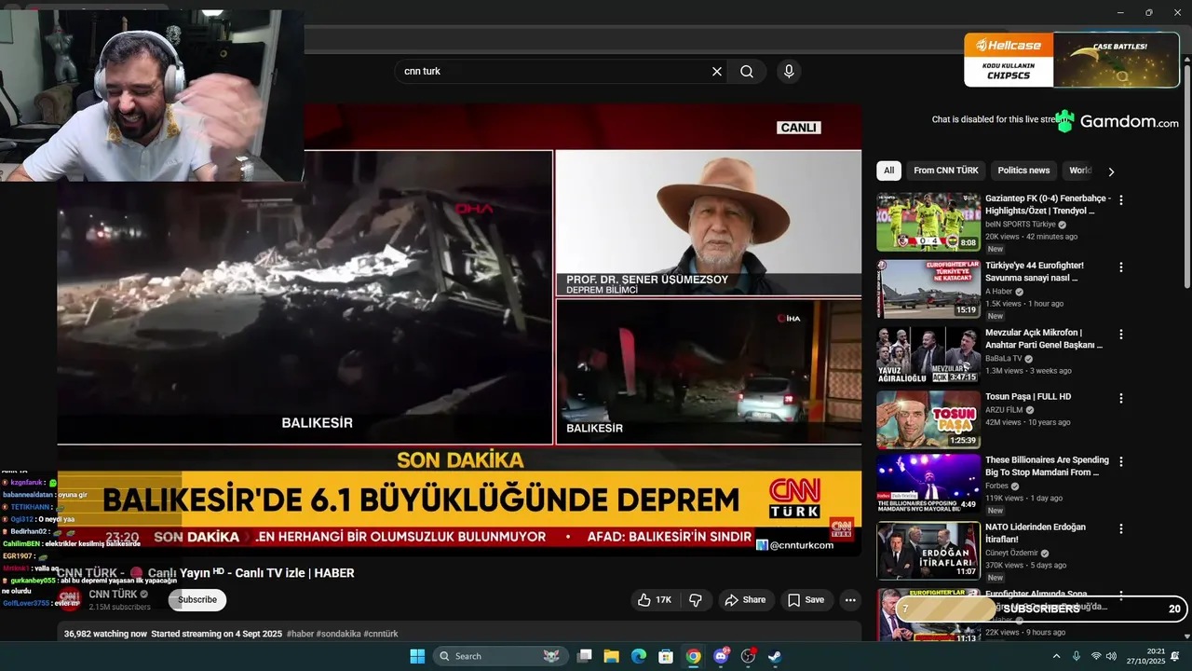The height and width of the screenshot is (671, 1192).
Task: Select the 'All' filter chip
Action: [888, 171]
